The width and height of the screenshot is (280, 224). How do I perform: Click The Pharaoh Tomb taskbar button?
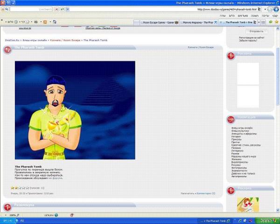[215, 221]
